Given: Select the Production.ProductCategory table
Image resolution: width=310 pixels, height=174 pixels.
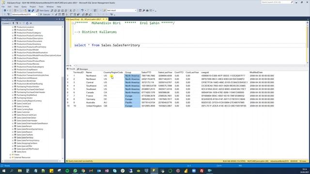Looking at the screenshot, I should click(x=29, y=33).
